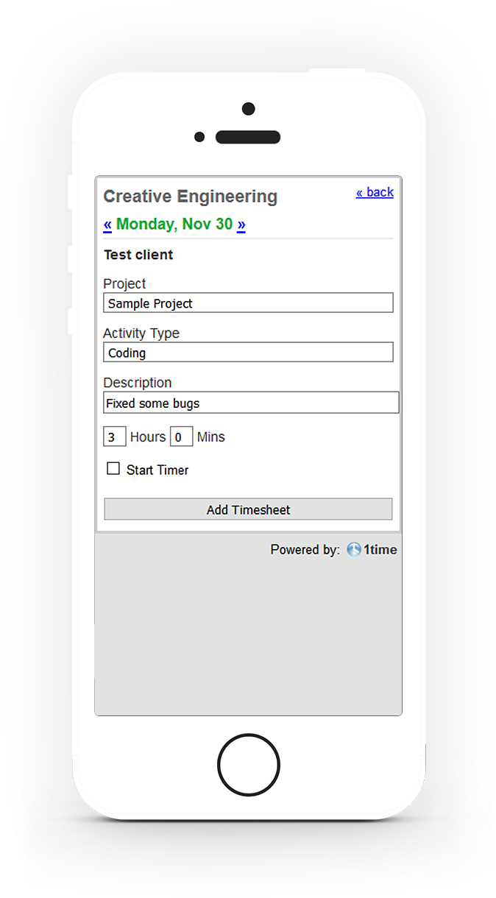Open the Project field showing Sample Project
Screen dimensions: 496x898
pos(248,303)
